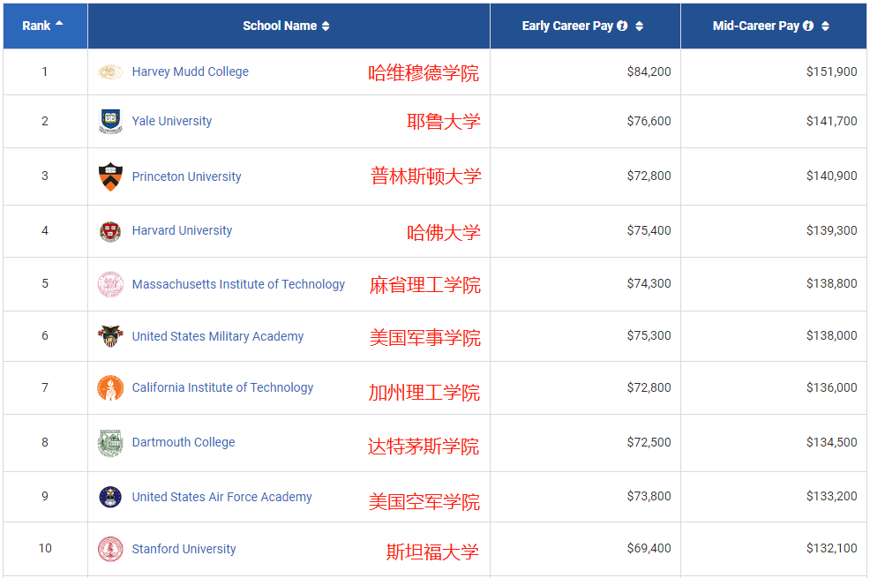This screenshot has width=870, height=578.
Task: Click the Air Force Academy emblem icon
Action: (110, 497)
